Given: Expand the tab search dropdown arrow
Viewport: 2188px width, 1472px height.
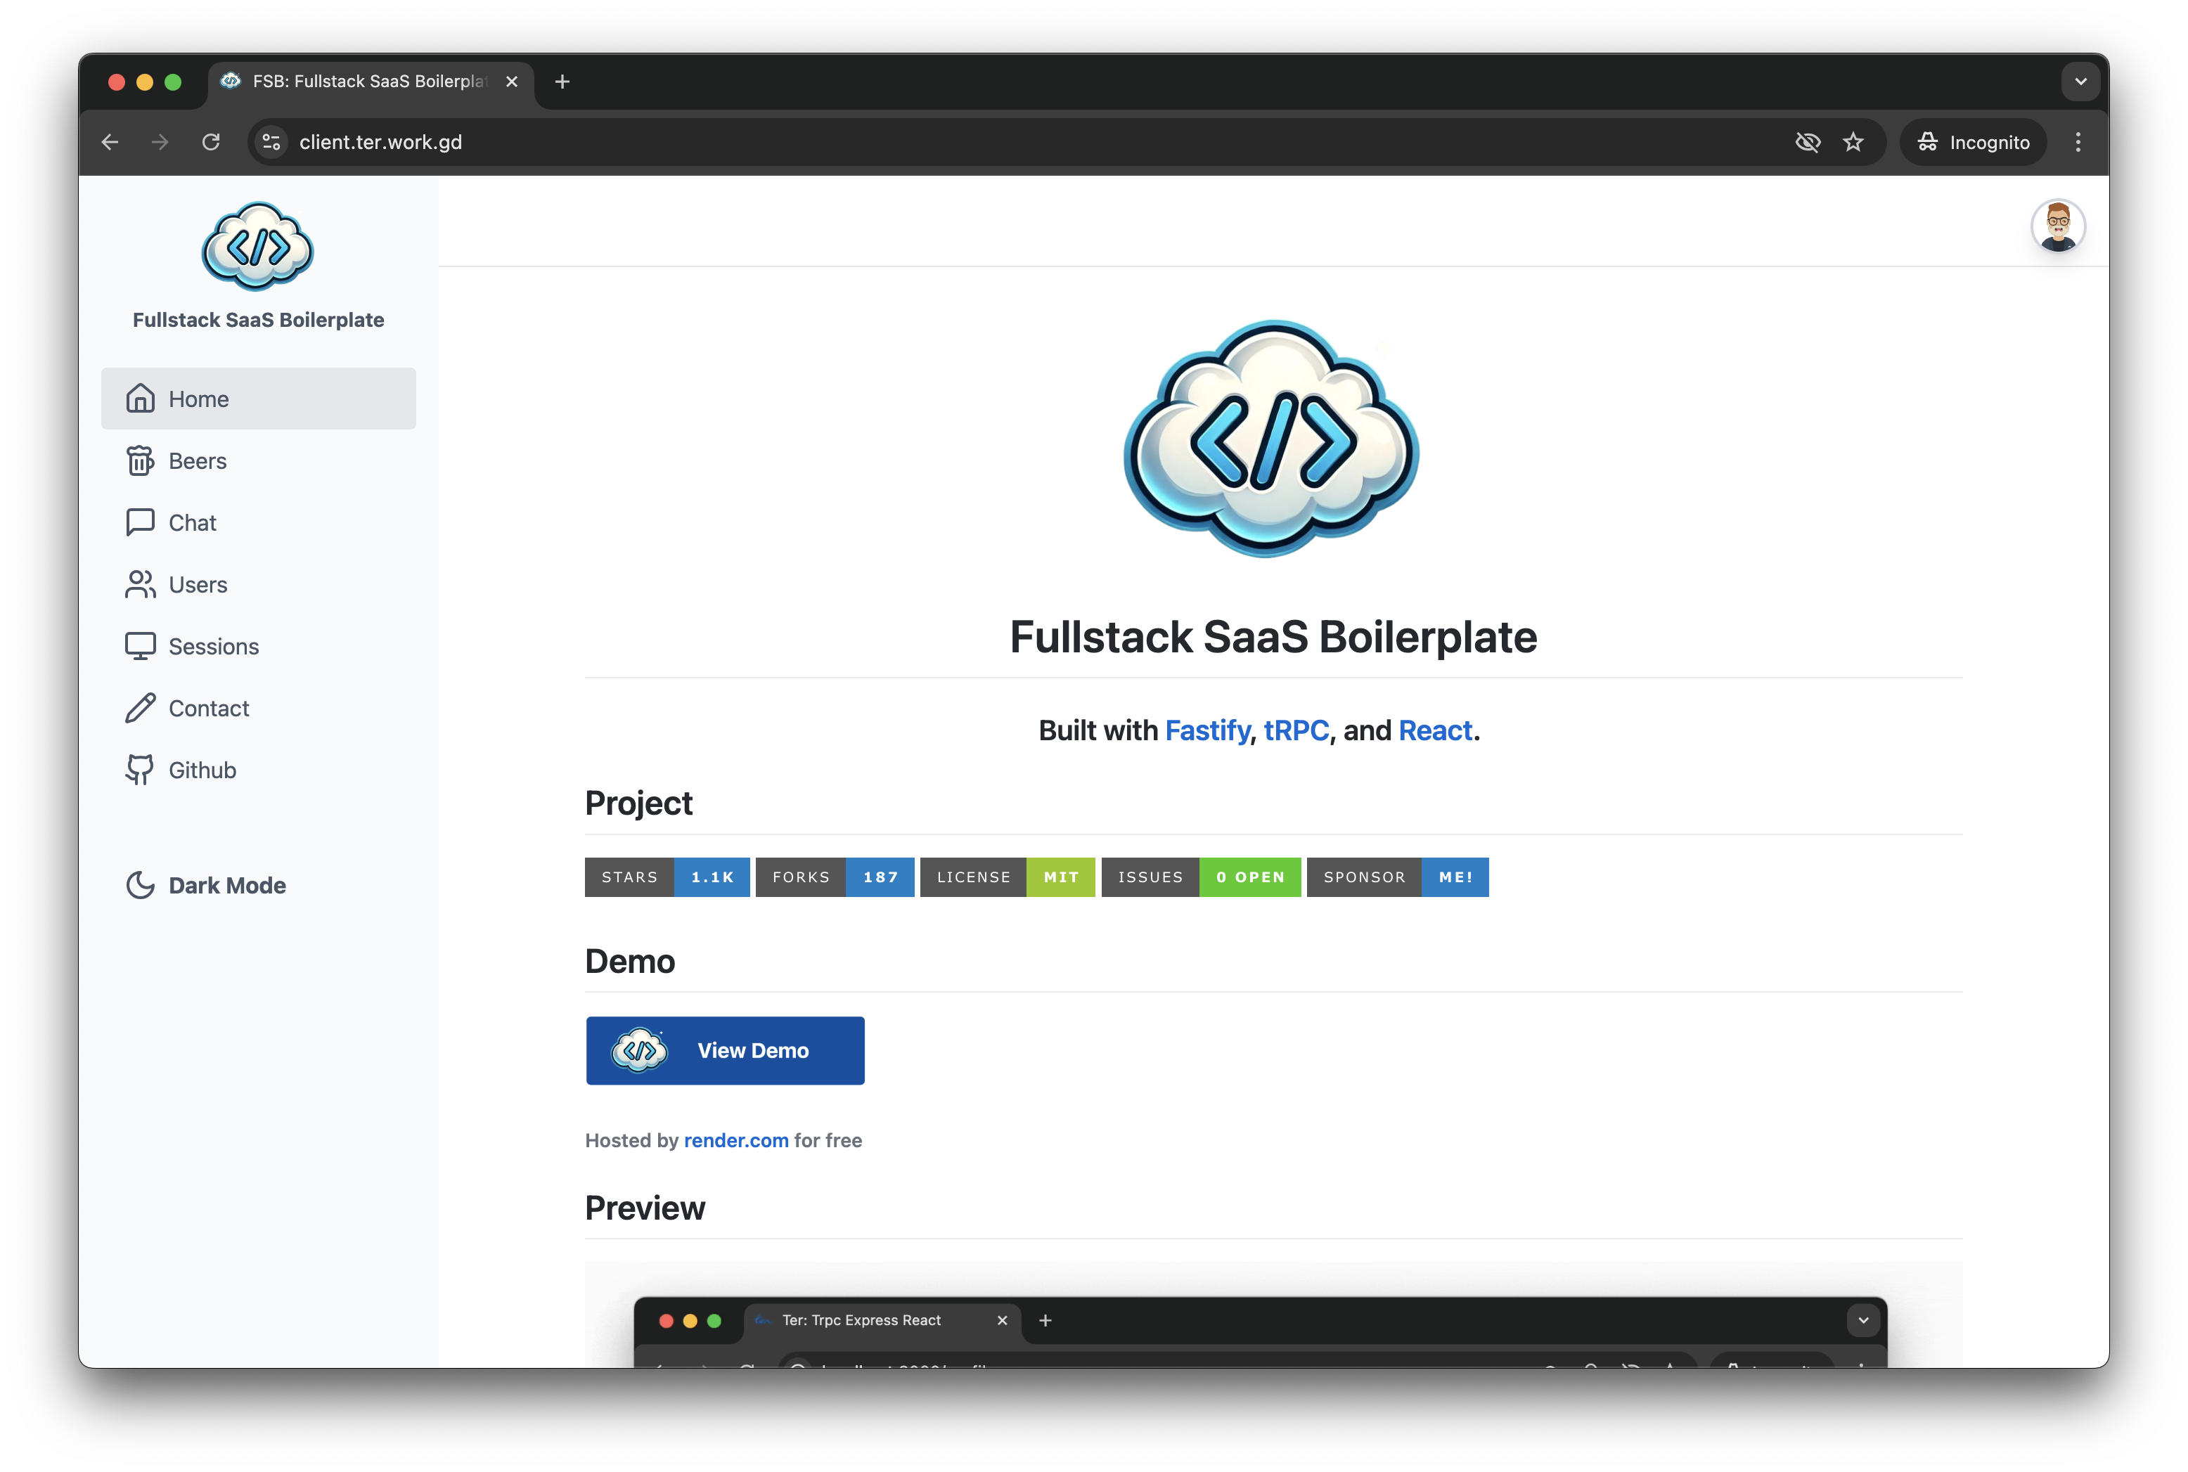Looking at the screenshot, I should click(x=2080, y=82).
